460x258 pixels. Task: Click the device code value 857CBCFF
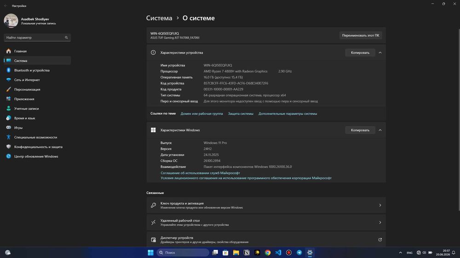(236, 83)
